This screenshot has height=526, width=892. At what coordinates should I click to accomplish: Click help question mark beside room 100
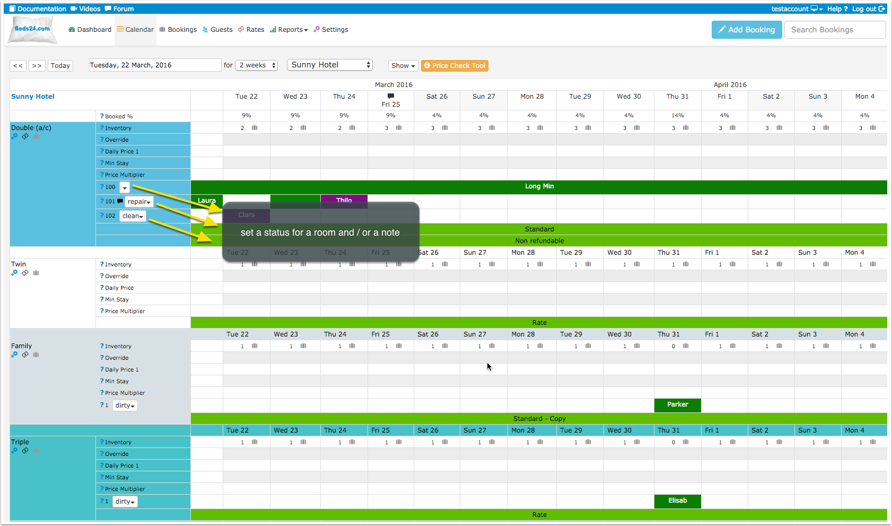tap(102, 187)
